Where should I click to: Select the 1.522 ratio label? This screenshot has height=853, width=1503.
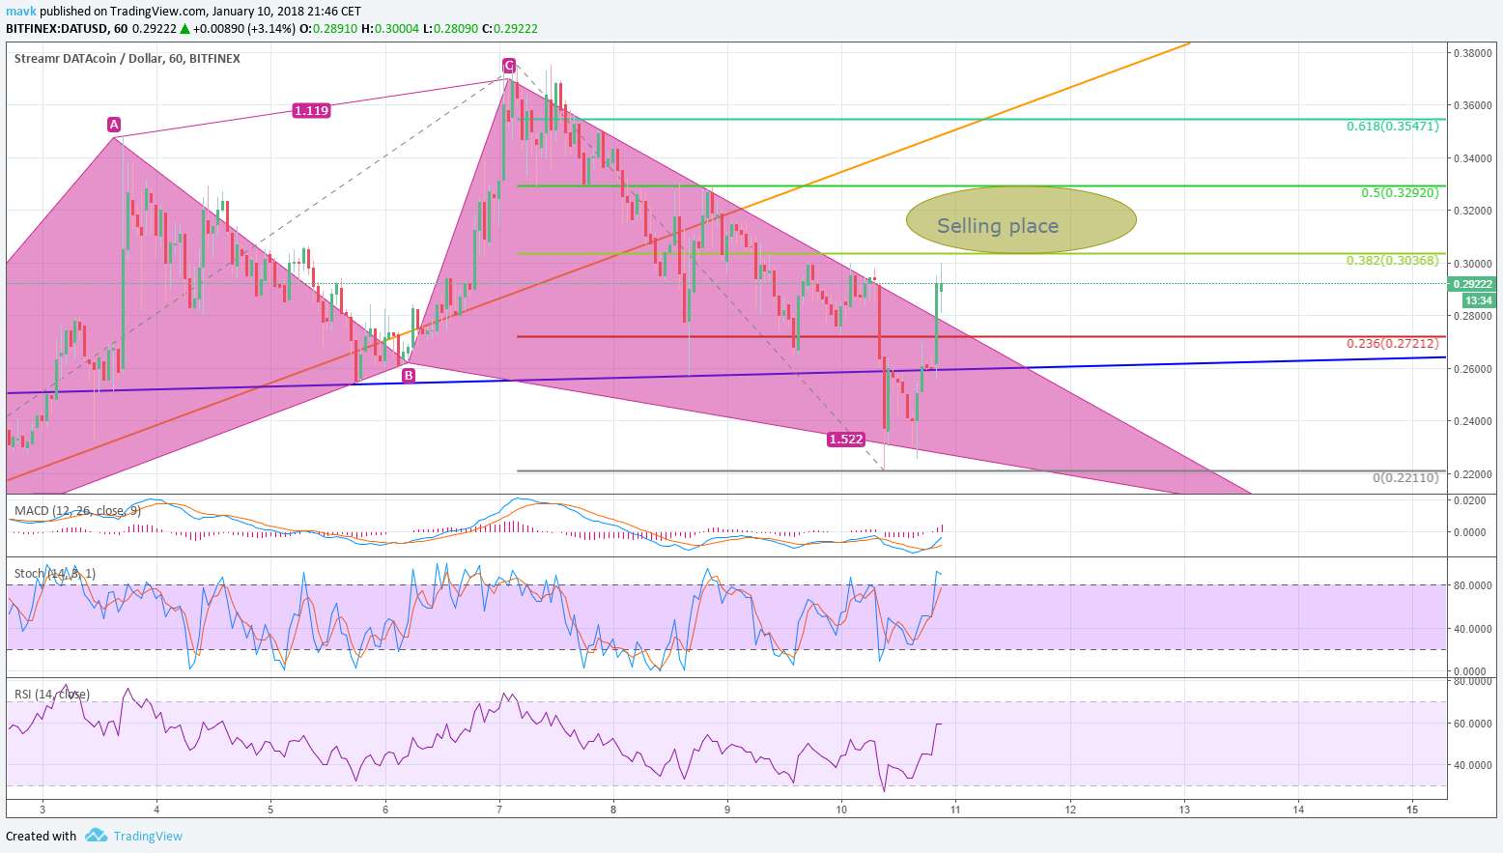point(845,440)
